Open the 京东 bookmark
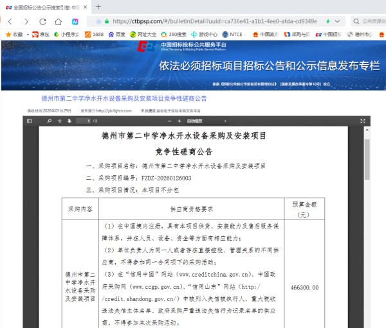The width and height of the screenshot is (386, 328). click(41, 34)
